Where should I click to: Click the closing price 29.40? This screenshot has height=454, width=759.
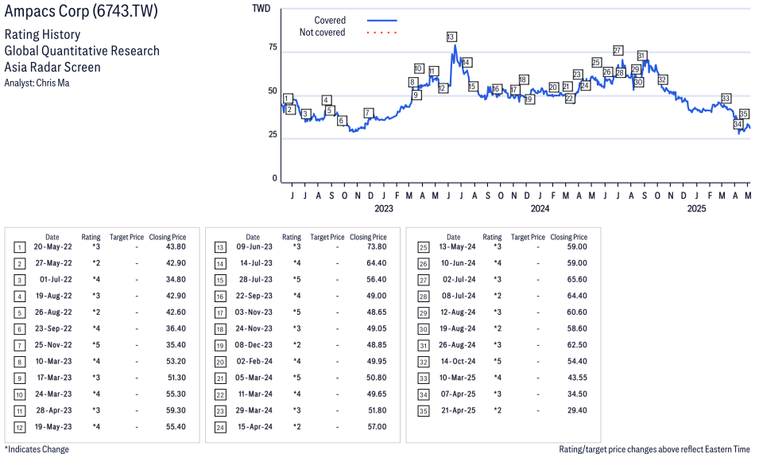[x=578, y=410]
